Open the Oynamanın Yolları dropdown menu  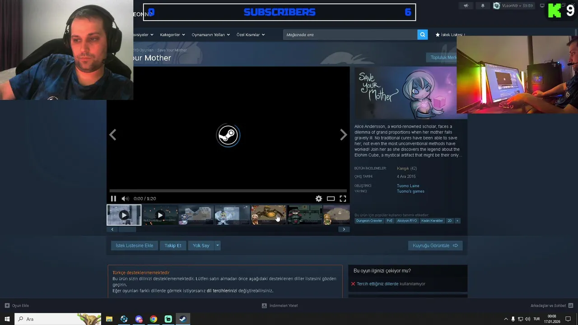click(210, 35)
